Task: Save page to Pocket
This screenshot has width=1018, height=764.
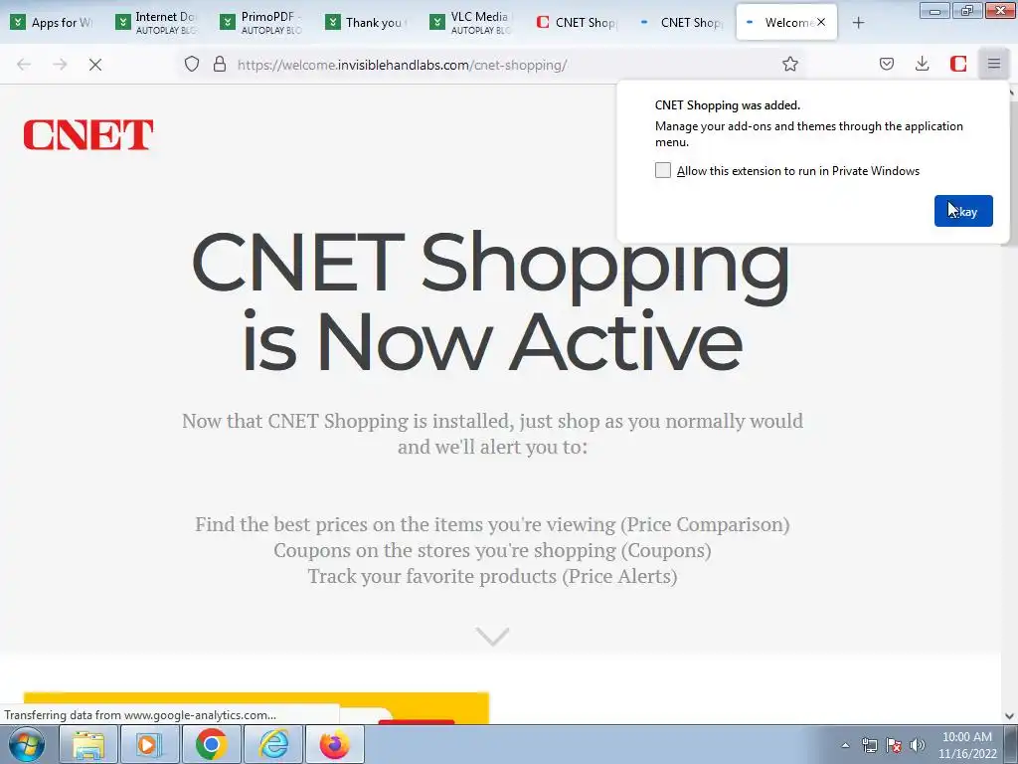Action: click(886, 64)
